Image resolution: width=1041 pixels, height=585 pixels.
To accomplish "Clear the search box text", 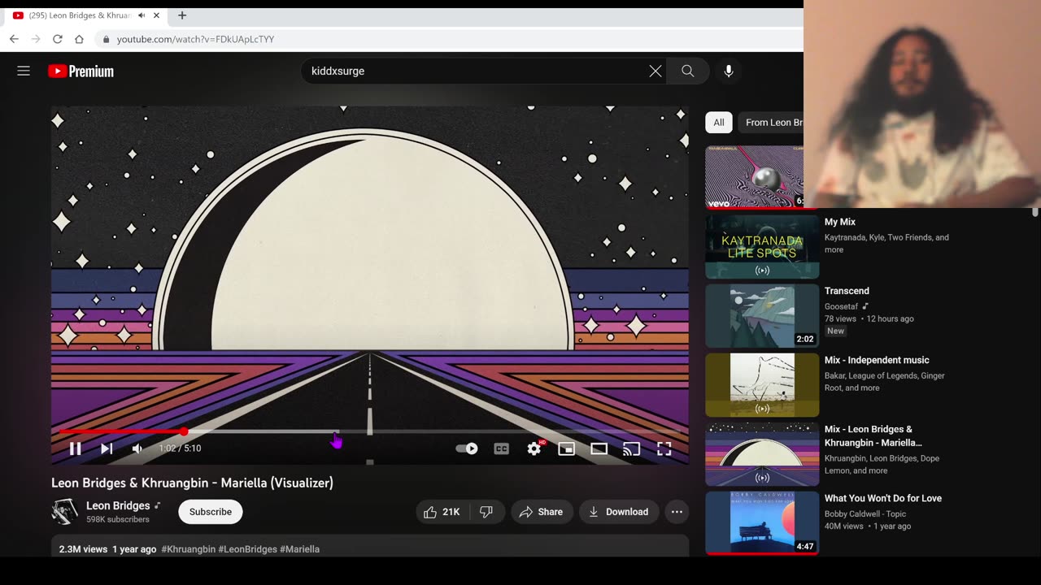I will pyautogui.click(x=656, y=71).
